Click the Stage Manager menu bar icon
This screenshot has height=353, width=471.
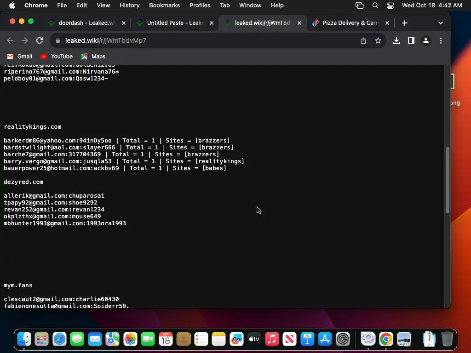click(360, 6)
